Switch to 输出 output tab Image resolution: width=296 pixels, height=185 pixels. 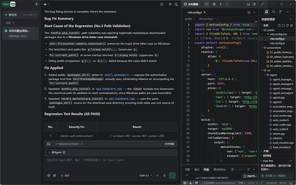click(197, 170)
